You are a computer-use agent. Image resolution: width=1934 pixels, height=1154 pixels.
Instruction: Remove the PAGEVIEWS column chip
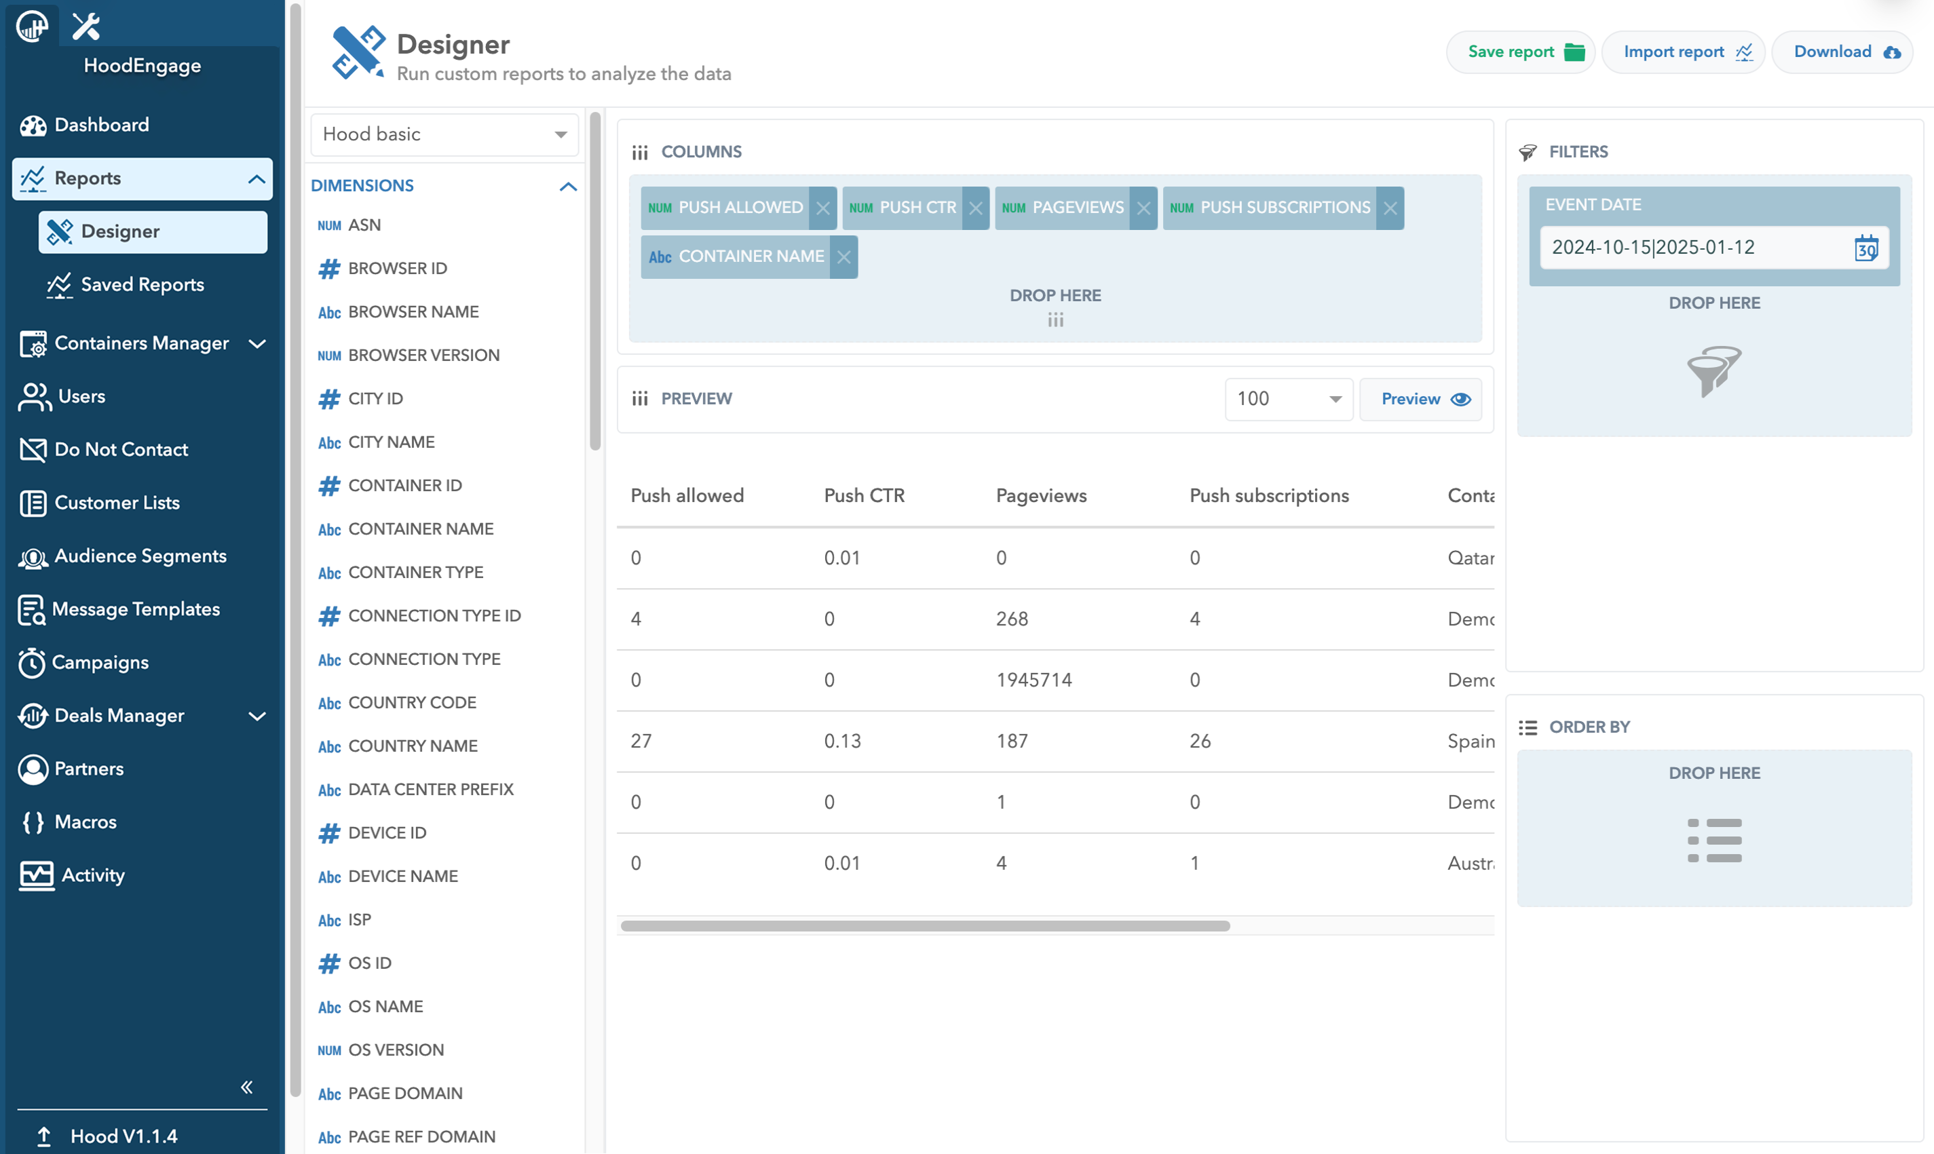pos(1143,208)
